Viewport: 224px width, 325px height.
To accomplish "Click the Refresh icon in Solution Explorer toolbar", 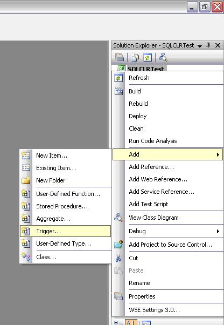I will (x=148, y=57).
